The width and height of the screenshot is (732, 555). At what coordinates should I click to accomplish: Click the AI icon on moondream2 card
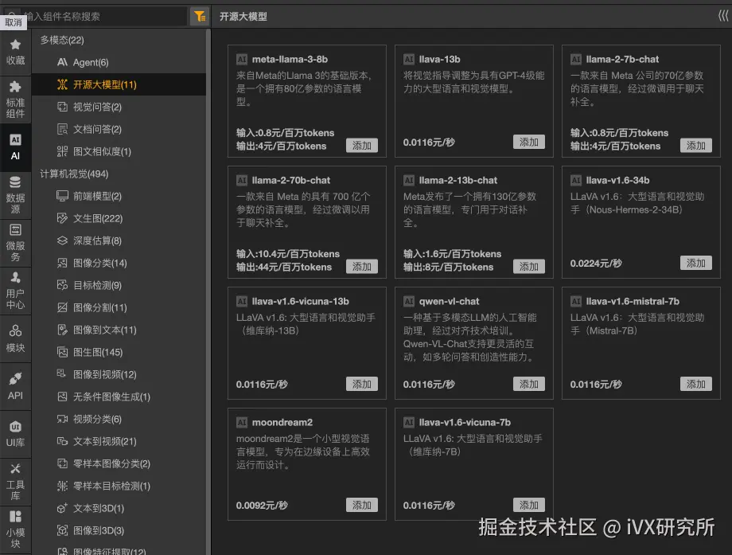pyautogui.click(x=242, y=422)
